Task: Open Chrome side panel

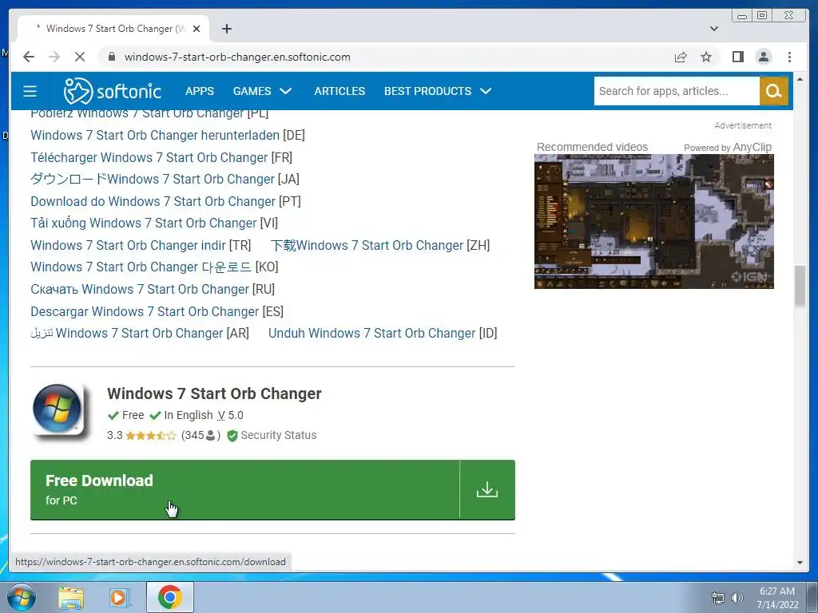Action: point(737,57)
